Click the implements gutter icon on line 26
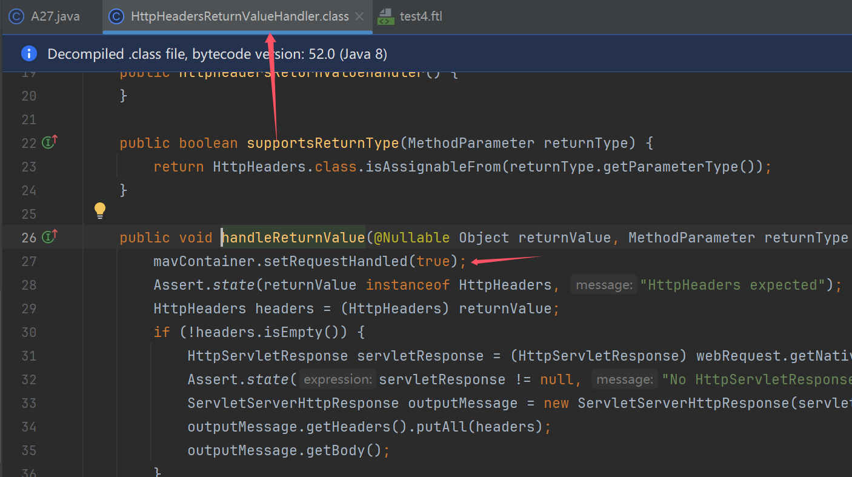 (x=49, y=237)
